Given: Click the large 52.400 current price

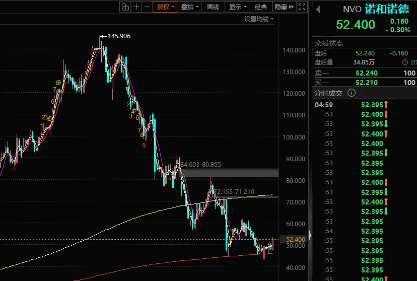Looking at the screenshot, I should click(x=355, y=25).
